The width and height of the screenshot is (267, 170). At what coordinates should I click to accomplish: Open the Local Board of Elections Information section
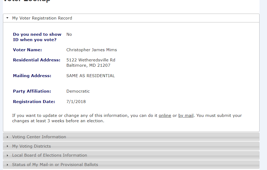tap(131, 155)
